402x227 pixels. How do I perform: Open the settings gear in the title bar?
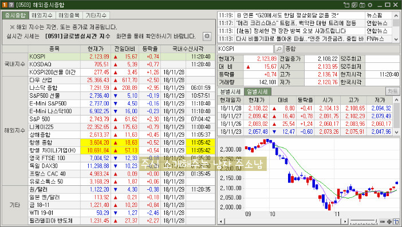point(370,5)
